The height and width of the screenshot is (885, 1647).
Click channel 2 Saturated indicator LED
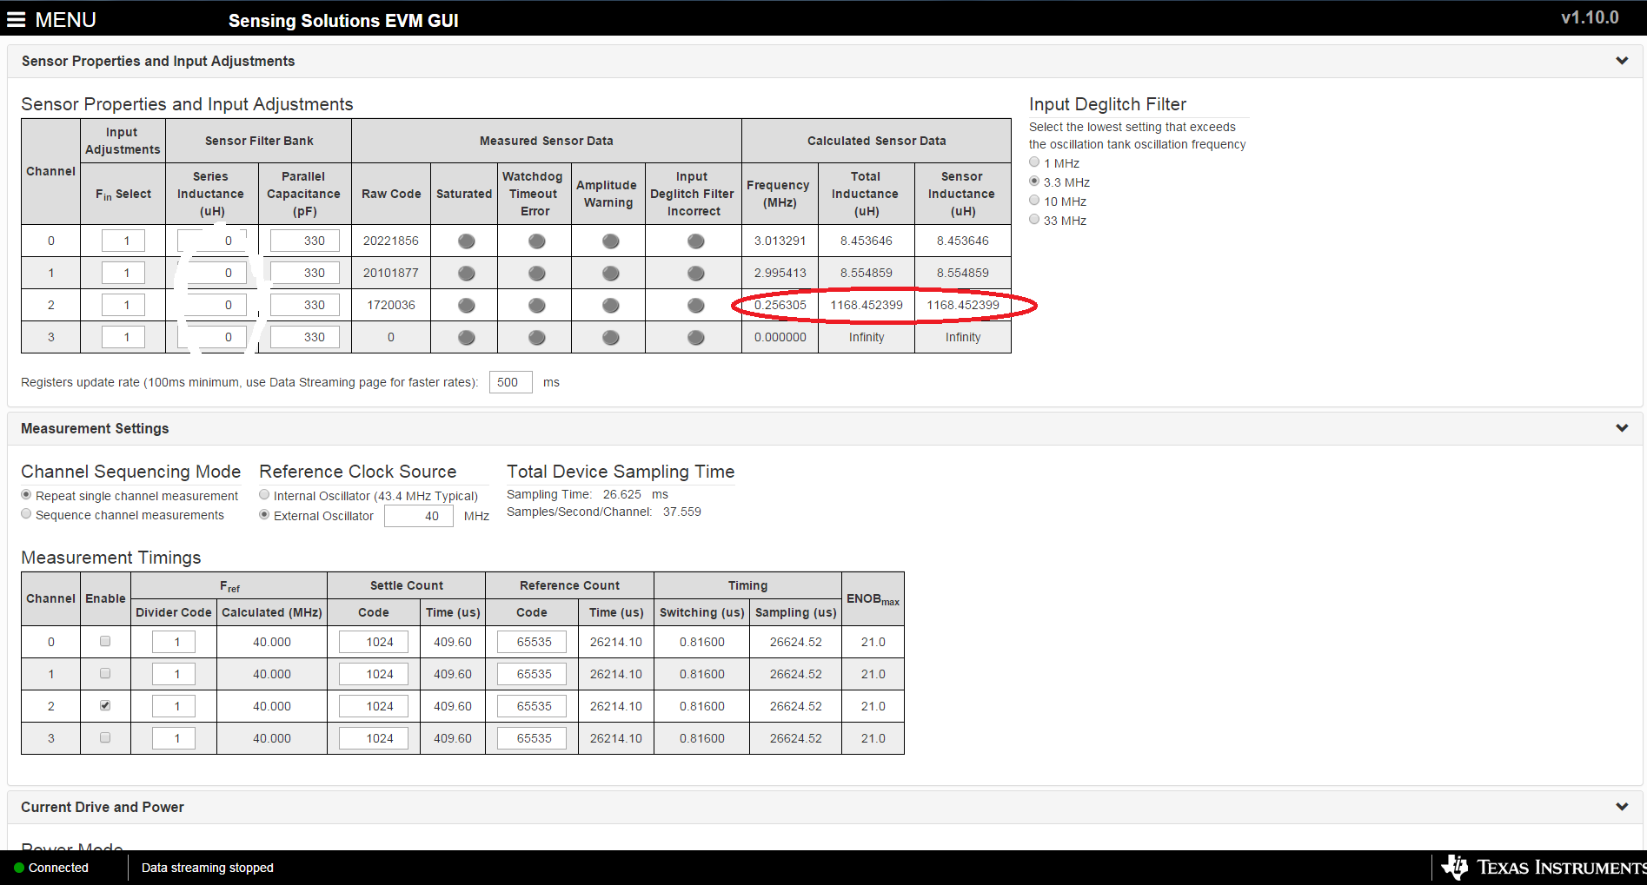tap(467, 306)
